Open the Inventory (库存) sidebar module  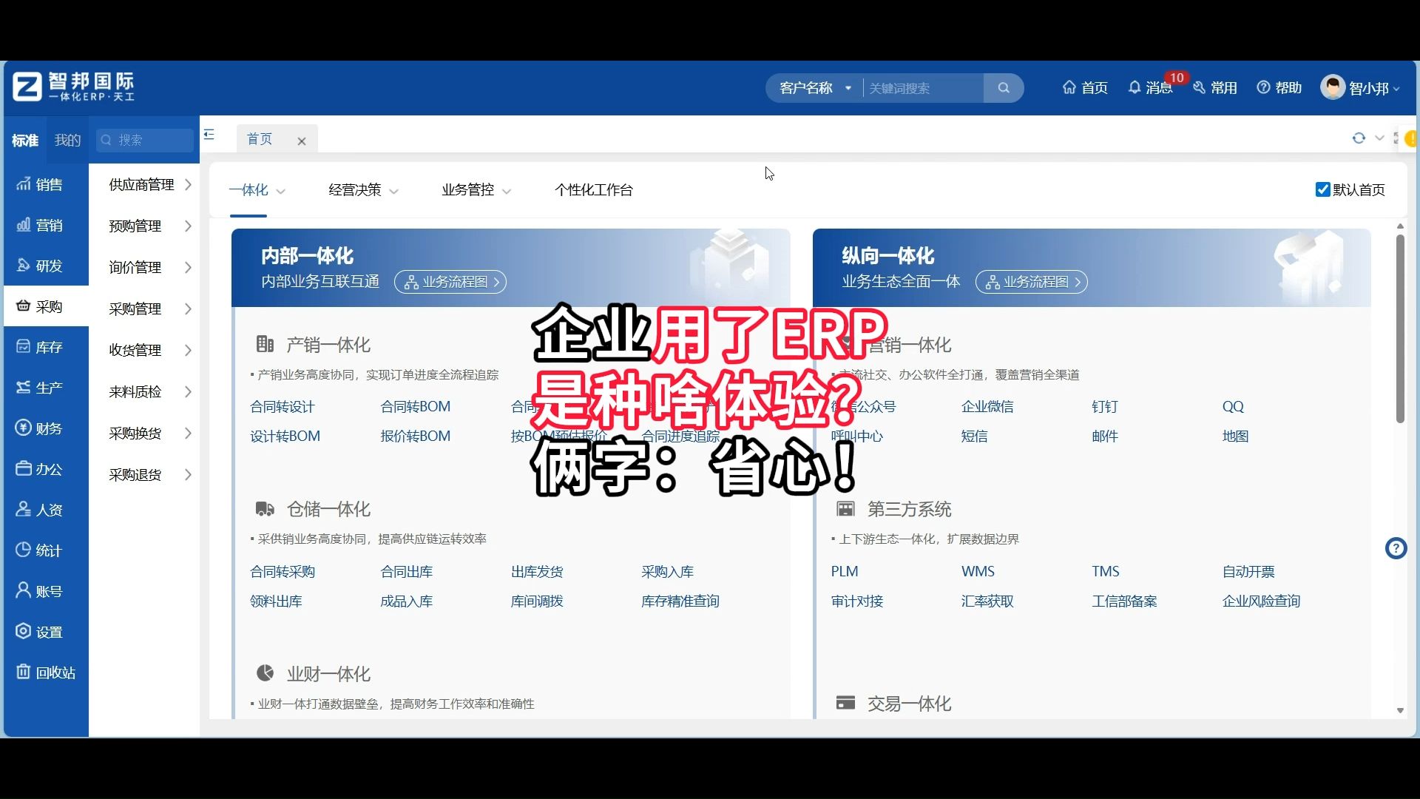tap(46, 347)
